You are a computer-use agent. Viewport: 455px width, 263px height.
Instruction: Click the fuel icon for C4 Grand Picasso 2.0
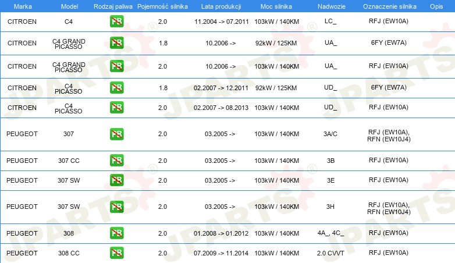coord(116,66)
